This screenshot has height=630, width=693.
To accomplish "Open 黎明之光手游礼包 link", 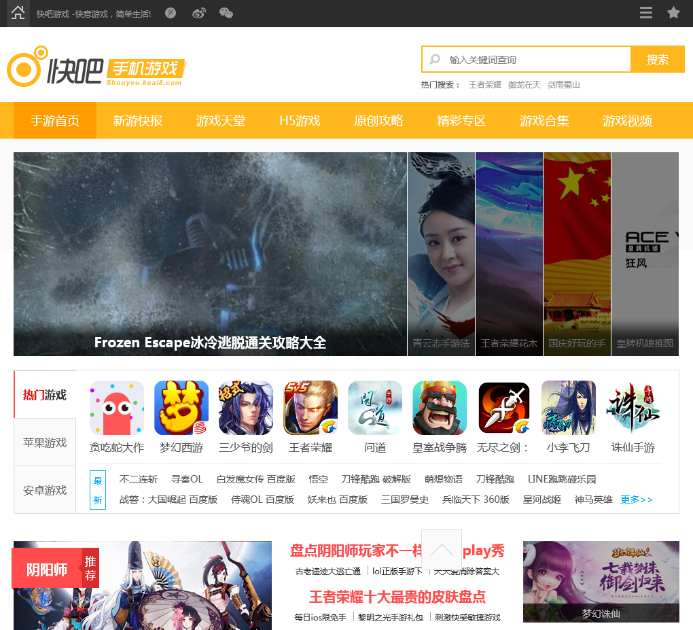I will tap(391, 617).
